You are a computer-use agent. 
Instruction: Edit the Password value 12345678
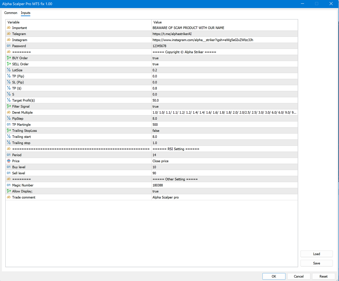click(225, 46)
